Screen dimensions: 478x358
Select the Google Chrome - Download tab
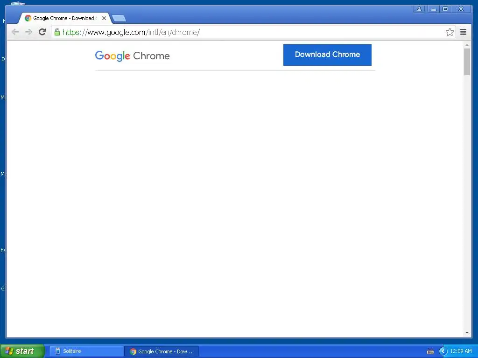(64, 18)
